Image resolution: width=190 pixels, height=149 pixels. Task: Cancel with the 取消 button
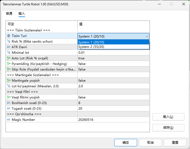150,143
